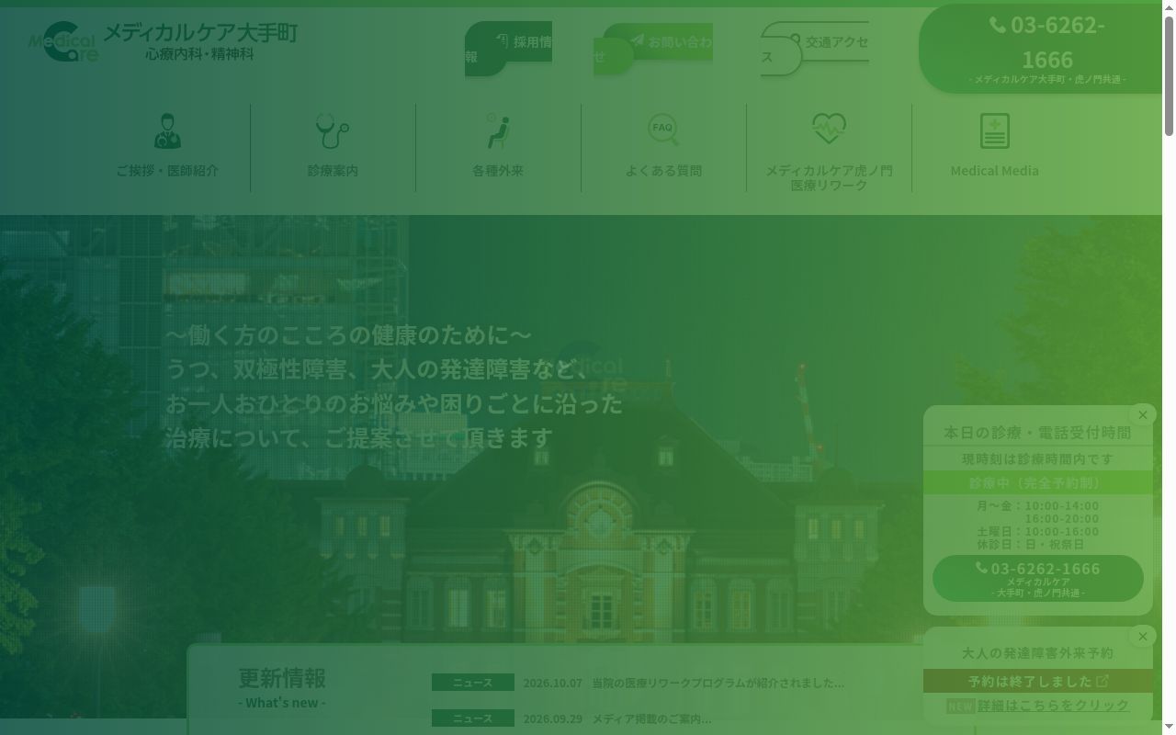
Task: Close the 本日の診療・電話受付時間 widget
Action: [1143, 415]
